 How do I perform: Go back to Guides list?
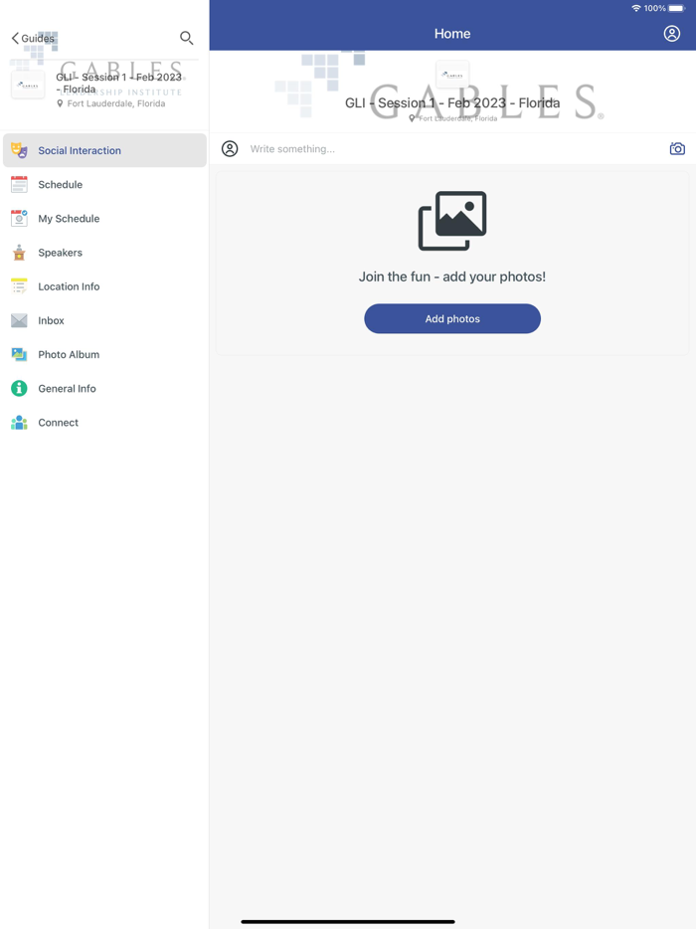(x=33, y=39)
